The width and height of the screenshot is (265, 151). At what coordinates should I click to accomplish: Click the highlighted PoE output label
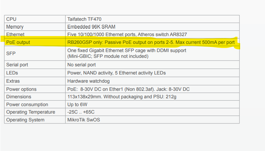coord(18,42)
